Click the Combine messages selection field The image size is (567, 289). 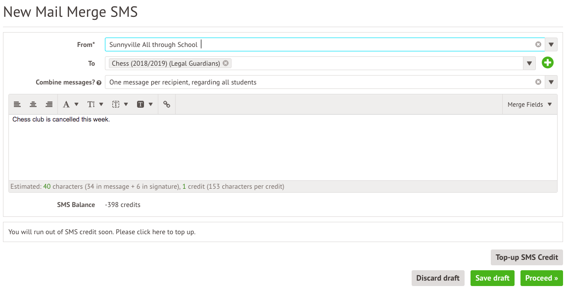click(325, 82)
